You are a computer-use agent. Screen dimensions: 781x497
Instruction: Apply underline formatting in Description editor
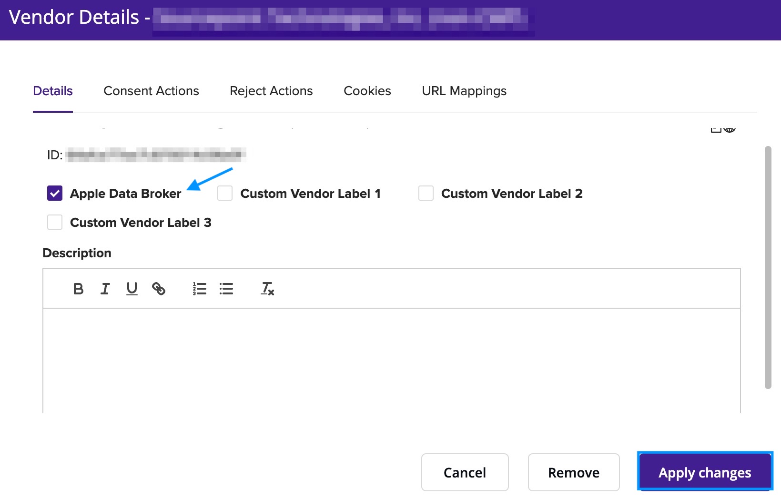click(132, 289)
